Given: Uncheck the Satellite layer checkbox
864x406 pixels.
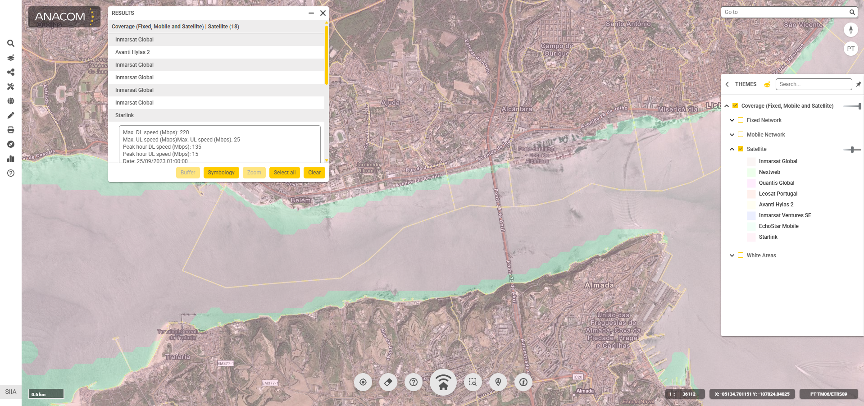Looking at the screenshot, I should click(741, 149).
